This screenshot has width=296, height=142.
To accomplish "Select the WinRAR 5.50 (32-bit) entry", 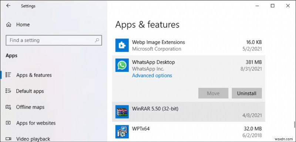I will [189, 112].
